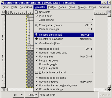Open the Funcions menu
This screenshot has height=98, width=112.
click(x=104, y=7)
